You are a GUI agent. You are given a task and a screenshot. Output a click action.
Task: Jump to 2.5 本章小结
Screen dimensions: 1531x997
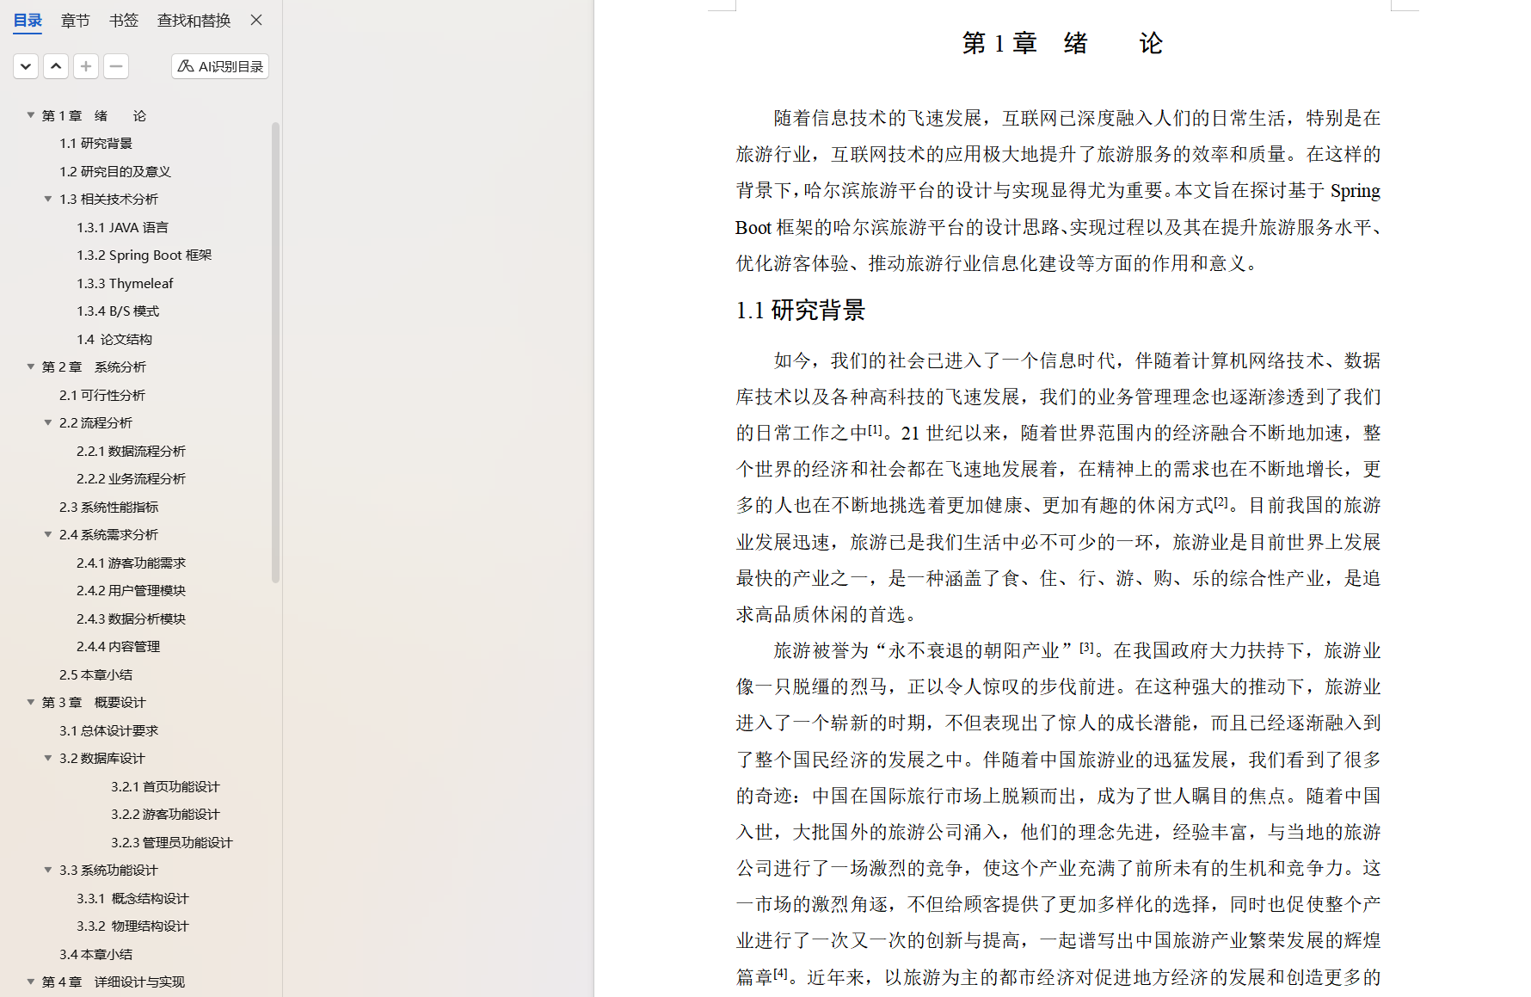(x=95, y=674)
